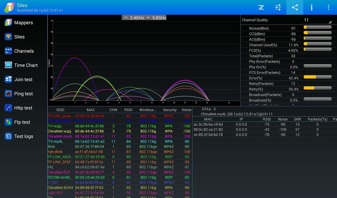Select station ac:3c:0b:be:c9:6d row
Viewport: 337px width, 198px height.
[x=265, y=124]
